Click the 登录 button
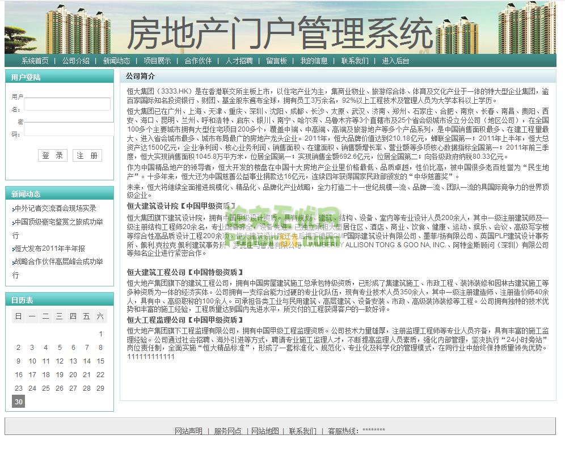 (x=53, y=155)
